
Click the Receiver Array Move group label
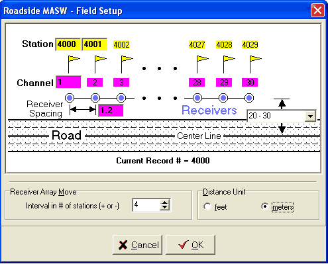43,192
